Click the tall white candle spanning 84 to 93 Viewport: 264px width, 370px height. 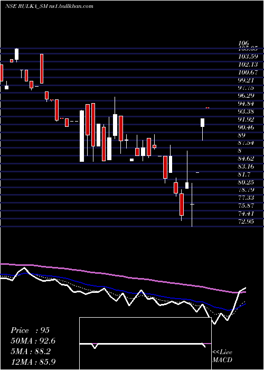[82, 136]
